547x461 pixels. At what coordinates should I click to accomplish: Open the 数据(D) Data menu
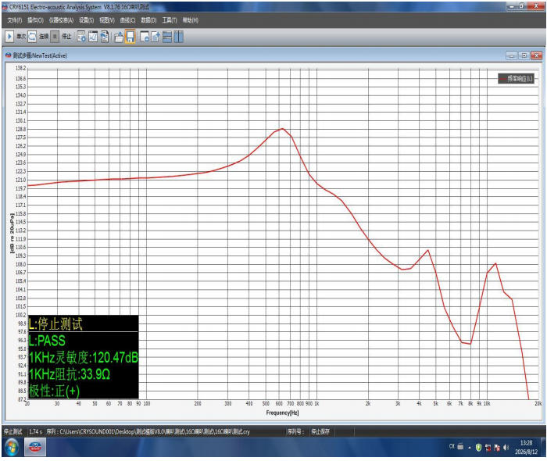point(148,20)
